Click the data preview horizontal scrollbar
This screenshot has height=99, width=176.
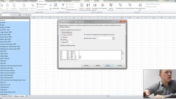coord(91,61)
